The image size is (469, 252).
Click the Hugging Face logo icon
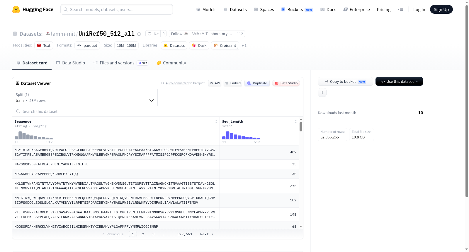(x=16, y=9)
